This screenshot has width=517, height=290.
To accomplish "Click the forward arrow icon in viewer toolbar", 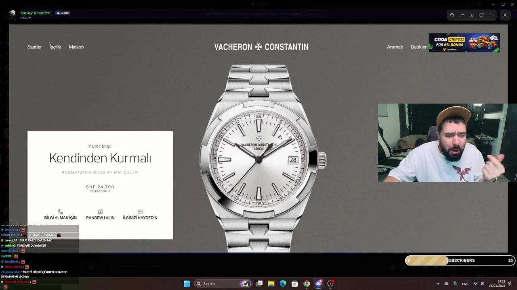I will (462, 15).
